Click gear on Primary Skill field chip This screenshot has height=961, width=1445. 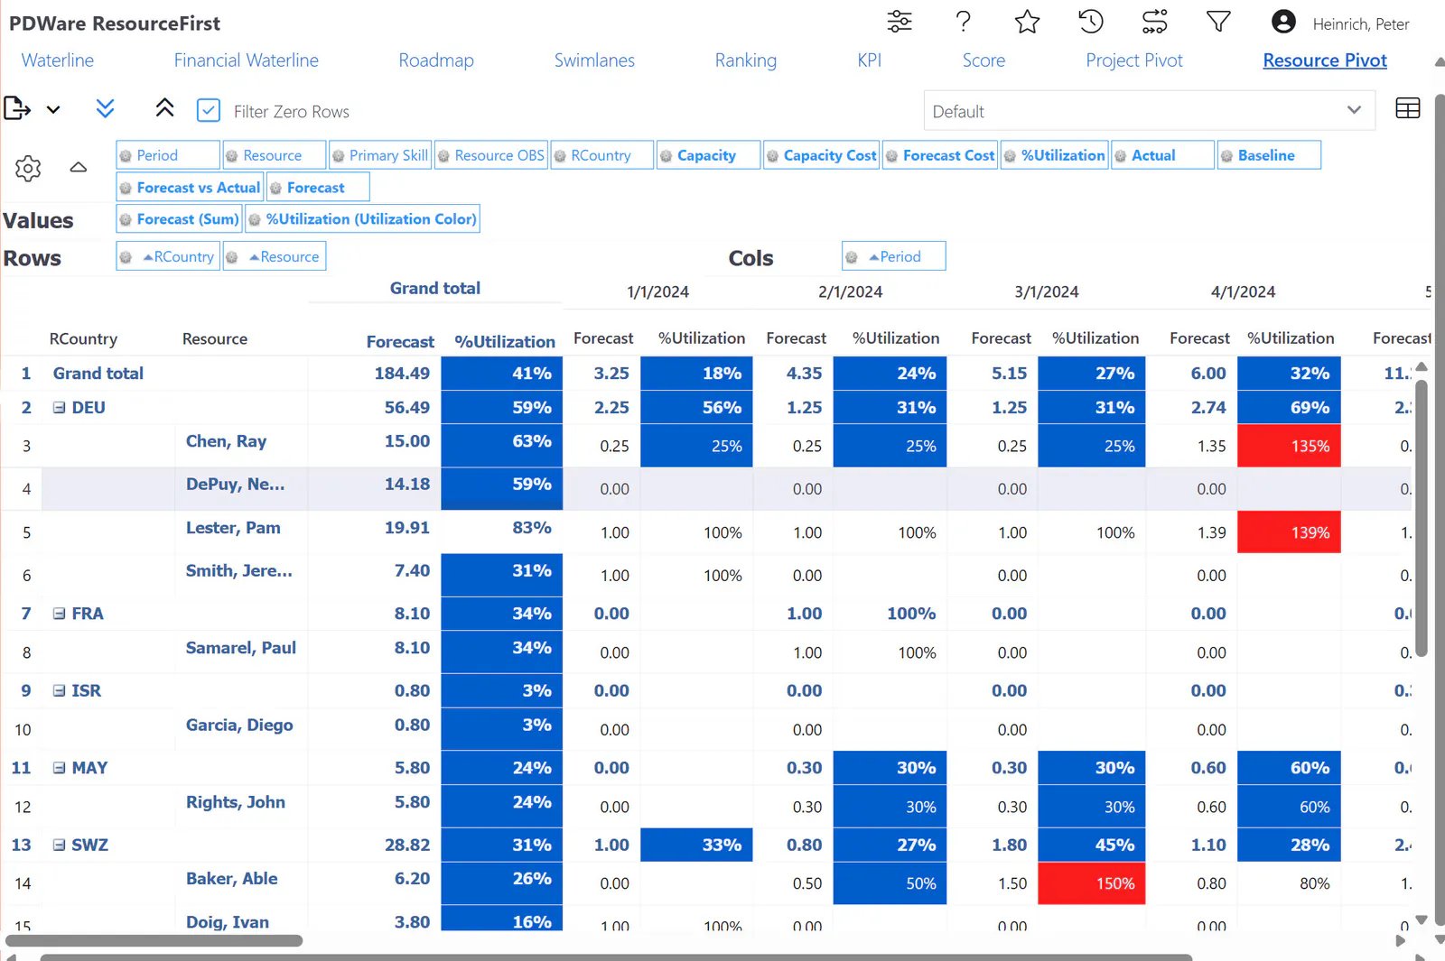339,156
